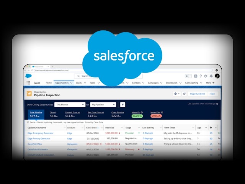Open the App Launcher grid icon
The height and width of the screenshot is (184, 245).
coord(28,83)
